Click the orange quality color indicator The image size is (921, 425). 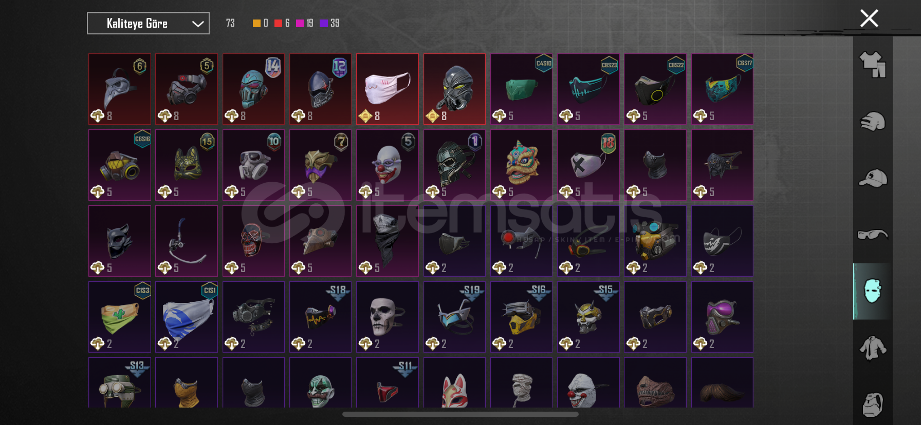click(x=256, y=23)
